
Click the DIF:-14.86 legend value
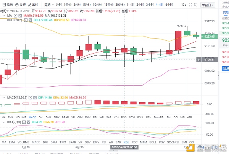click(45, 97)
